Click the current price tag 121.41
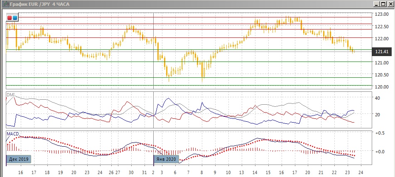395x177 pixels. click(381, 52)
